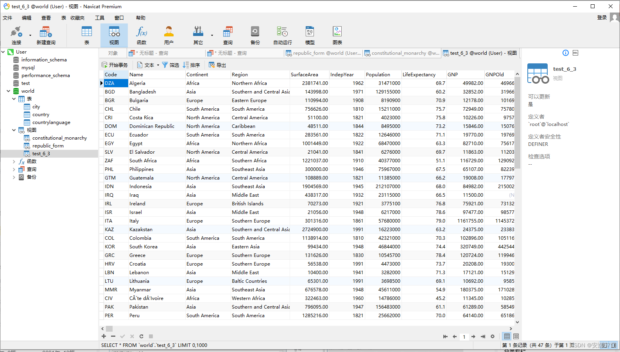Go to first page of records
The image size is (620, 352).
[445, 336]
